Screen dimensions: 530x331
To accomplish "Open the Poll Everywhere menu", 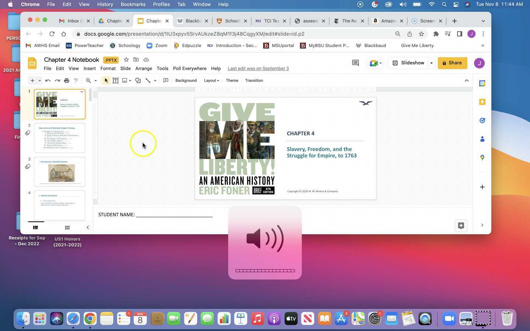I will (190, 68).
